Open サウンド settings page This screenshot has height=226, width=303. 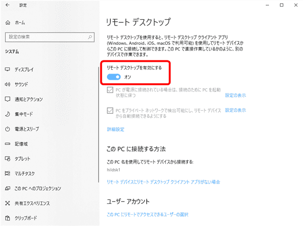pyautogui.click(x=21, y=84)
